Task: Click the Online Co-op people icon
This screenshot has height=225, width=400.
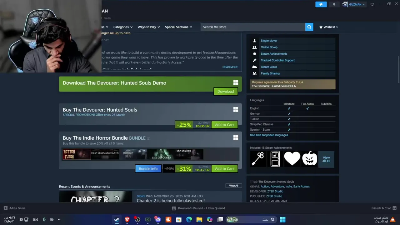Action: 254,47
